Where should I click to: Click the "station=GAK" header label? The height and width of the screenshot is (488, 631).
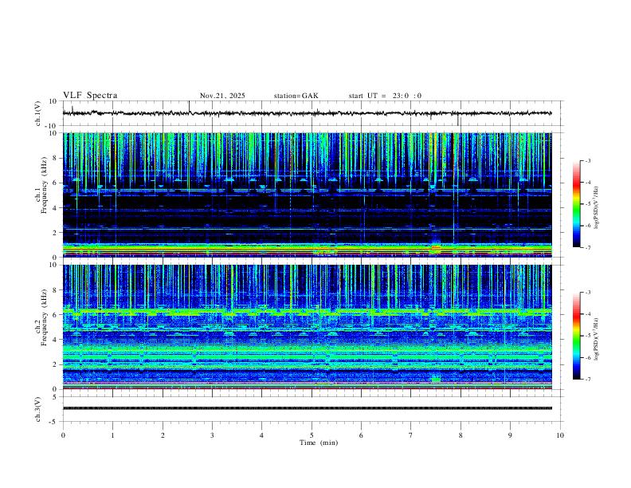pyautogui.click(x=296, y=96)
